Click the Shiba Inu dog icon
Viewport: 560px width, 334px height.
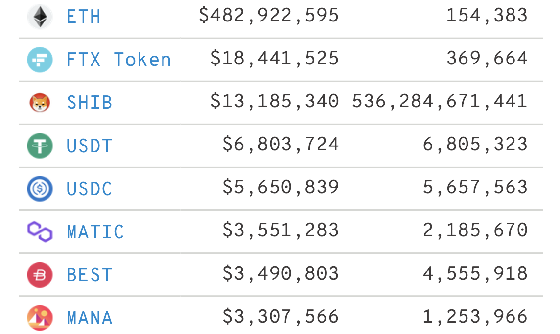(40, 103)
